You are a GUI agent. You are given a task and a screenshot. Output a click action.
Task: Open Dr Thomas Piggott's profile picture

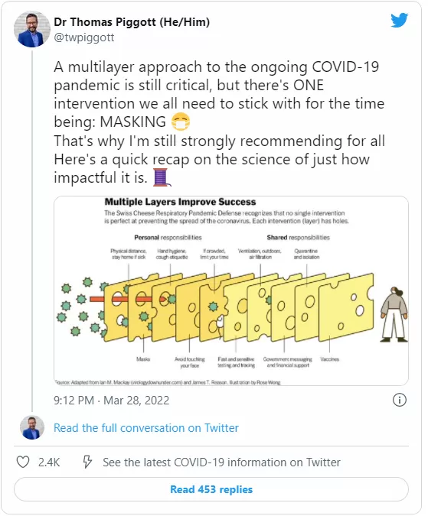(32, 29)
